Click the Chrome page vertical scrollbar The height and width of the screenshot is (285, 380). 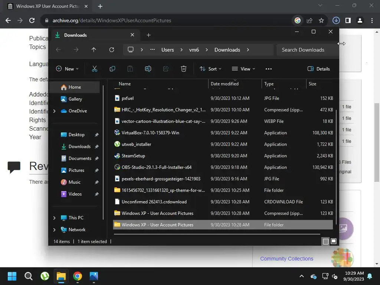coord(377,142)
